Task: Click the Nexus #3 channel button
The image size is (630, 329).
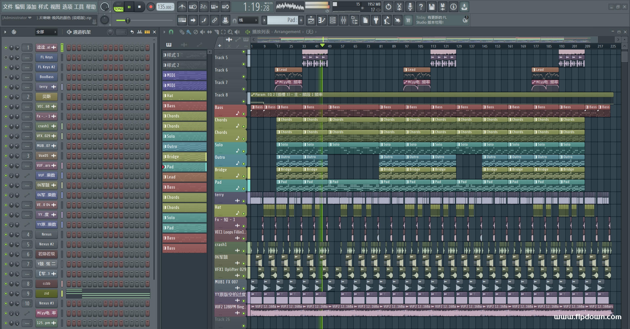Action: pos(47,303)
